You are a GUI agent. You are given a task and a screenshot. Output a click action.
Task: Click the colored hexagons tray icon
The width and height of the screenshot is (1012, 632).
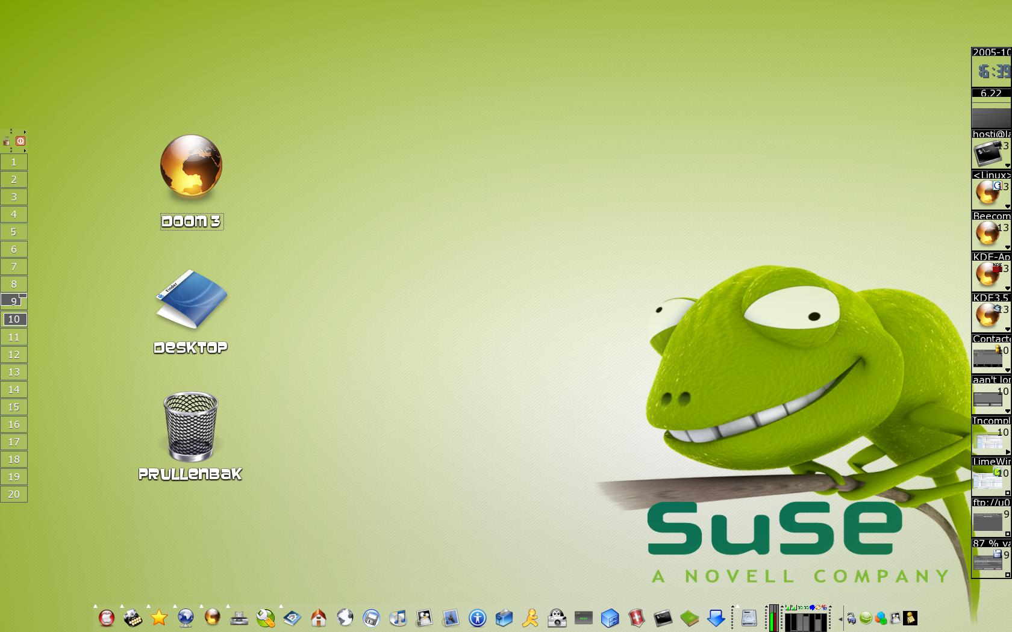click(881, 618)
